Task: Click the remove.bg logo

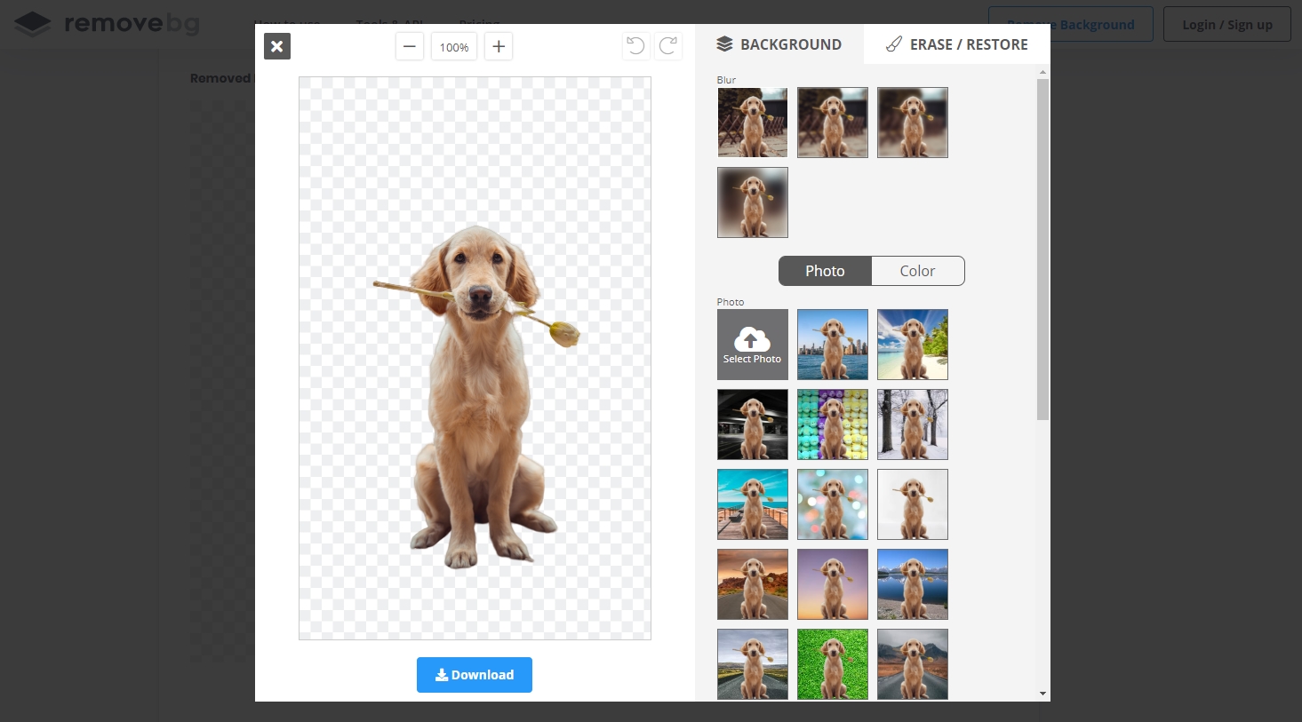Action: 107,24
